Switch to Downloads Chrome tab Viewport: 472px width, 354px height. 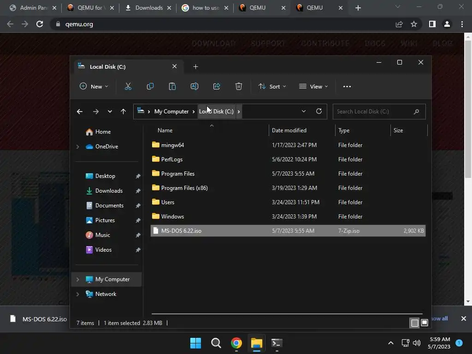tap(149, 8)
